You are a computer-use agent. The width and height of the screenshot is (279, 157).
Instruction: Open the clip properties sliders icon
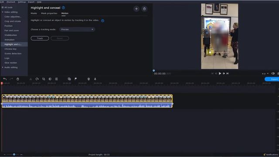56,79
